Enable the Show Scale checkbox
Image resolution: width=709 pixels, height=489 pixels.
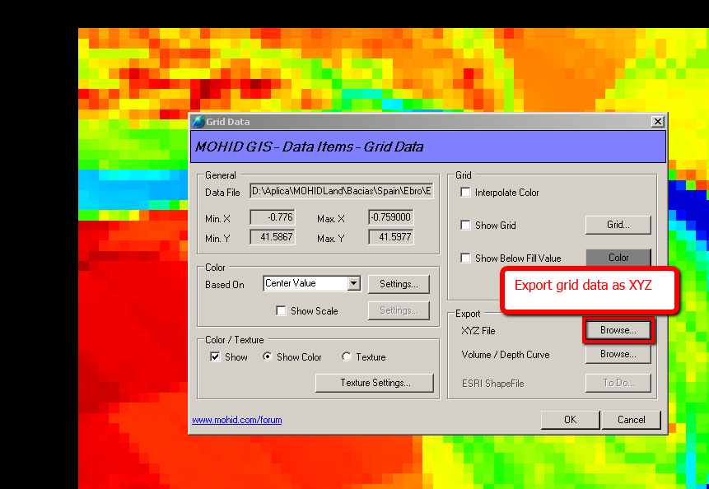282,311
